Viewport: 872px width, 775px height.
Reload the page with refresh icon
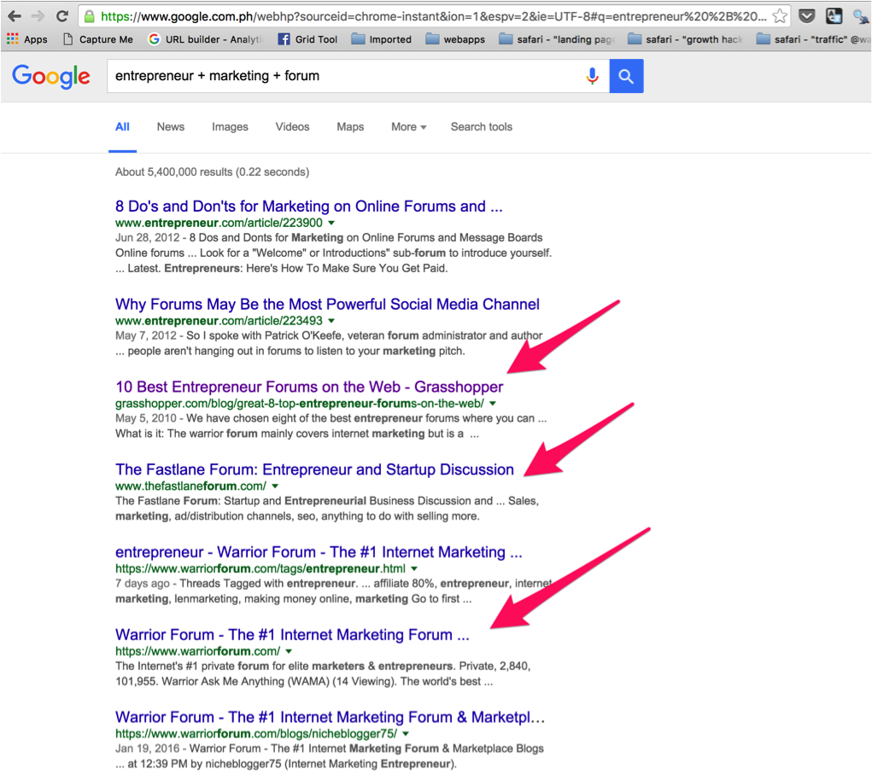62,16
